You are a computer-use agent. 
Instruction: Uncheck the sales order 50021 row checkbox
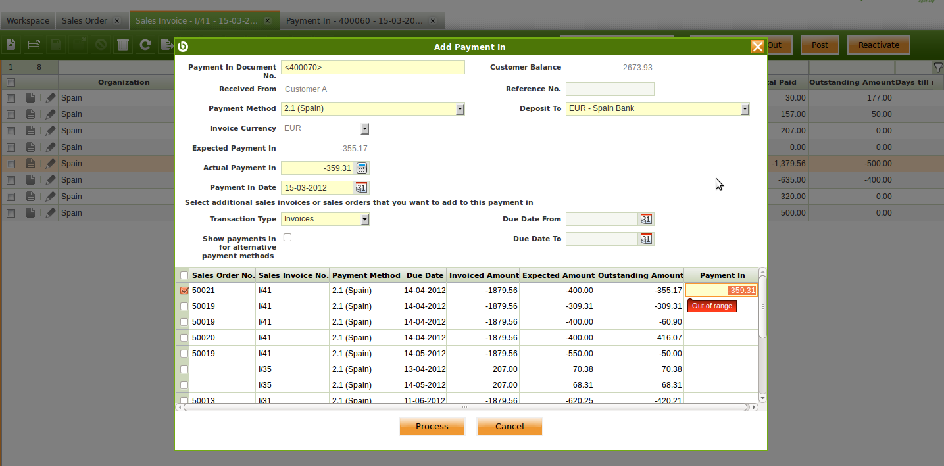(x=184, y=291)
